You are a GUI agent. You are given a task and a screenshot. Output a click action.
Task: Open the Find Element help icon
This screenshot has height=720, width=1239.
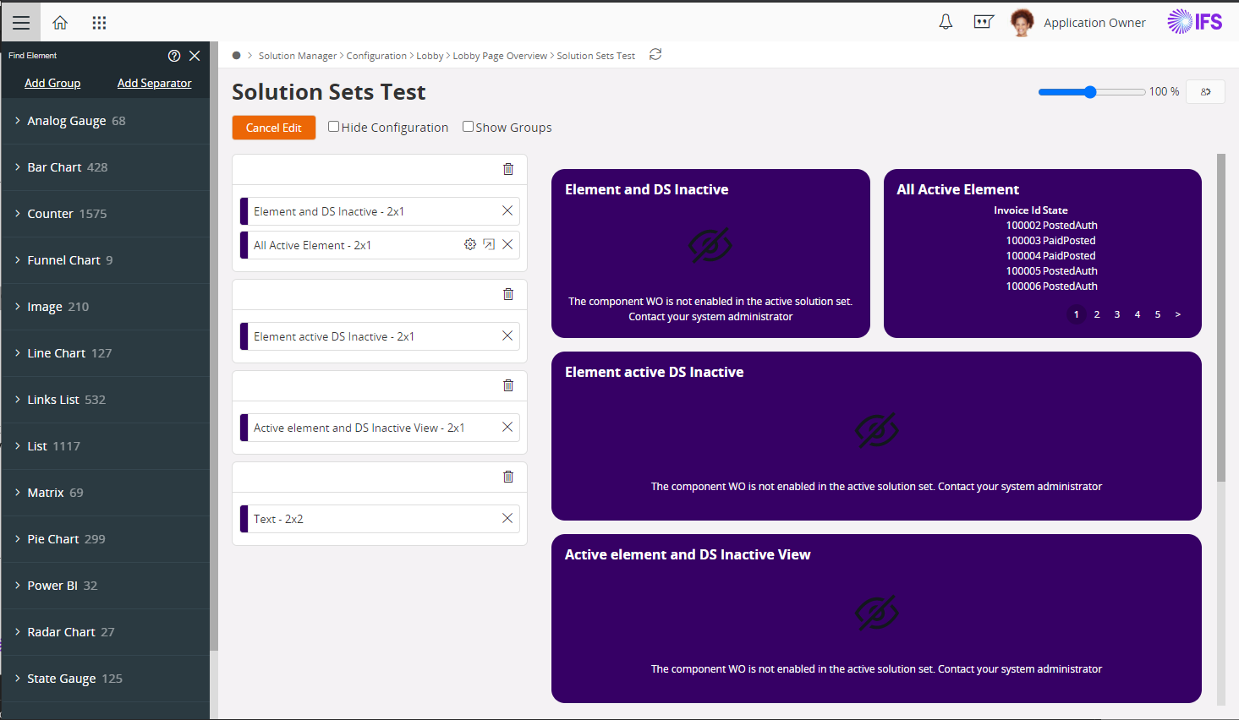(x=174, y=56)
